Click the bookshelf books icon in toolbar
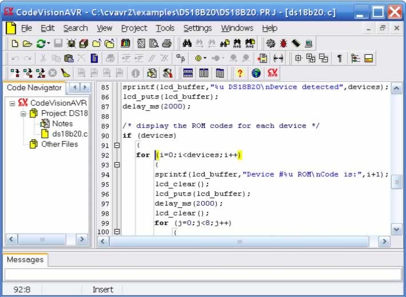Screen dimensions: 406x297 point(125,43)
